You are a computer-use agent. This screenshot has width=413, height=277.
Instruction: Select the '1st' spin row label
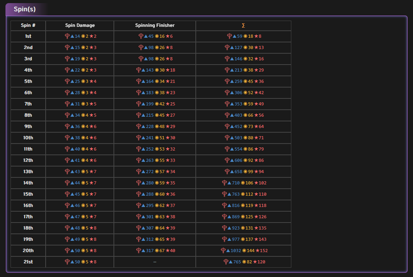pyautogui.click(x=28, y=36)
